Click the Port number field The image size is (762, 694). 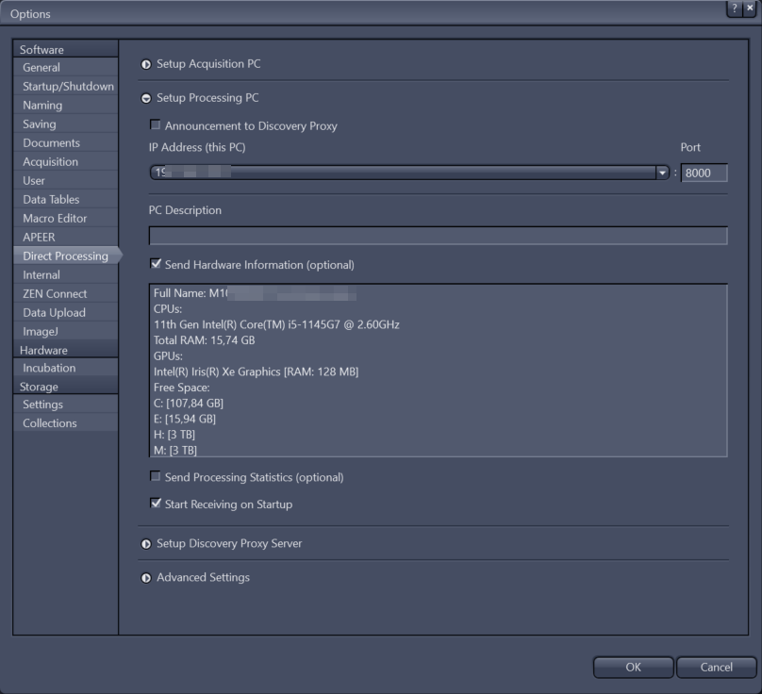pos(704,173)
